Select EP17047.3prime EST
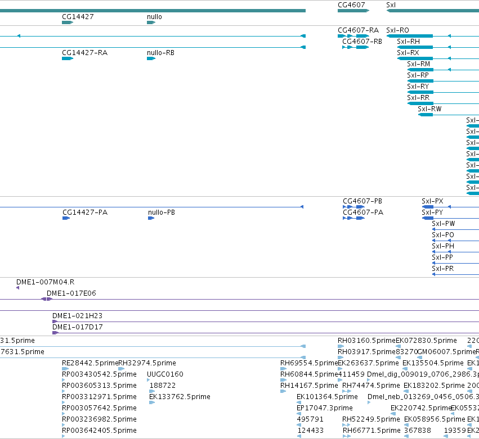Screen dimensions: 479x439 coord(299,414)
